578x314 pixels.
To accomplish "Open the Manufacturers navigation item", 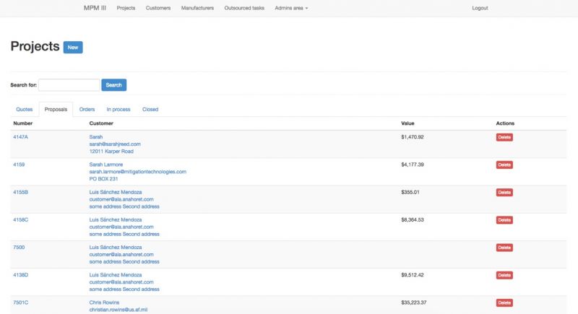I will pos(197,8).
